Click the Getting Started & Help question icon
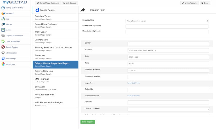 3,8
